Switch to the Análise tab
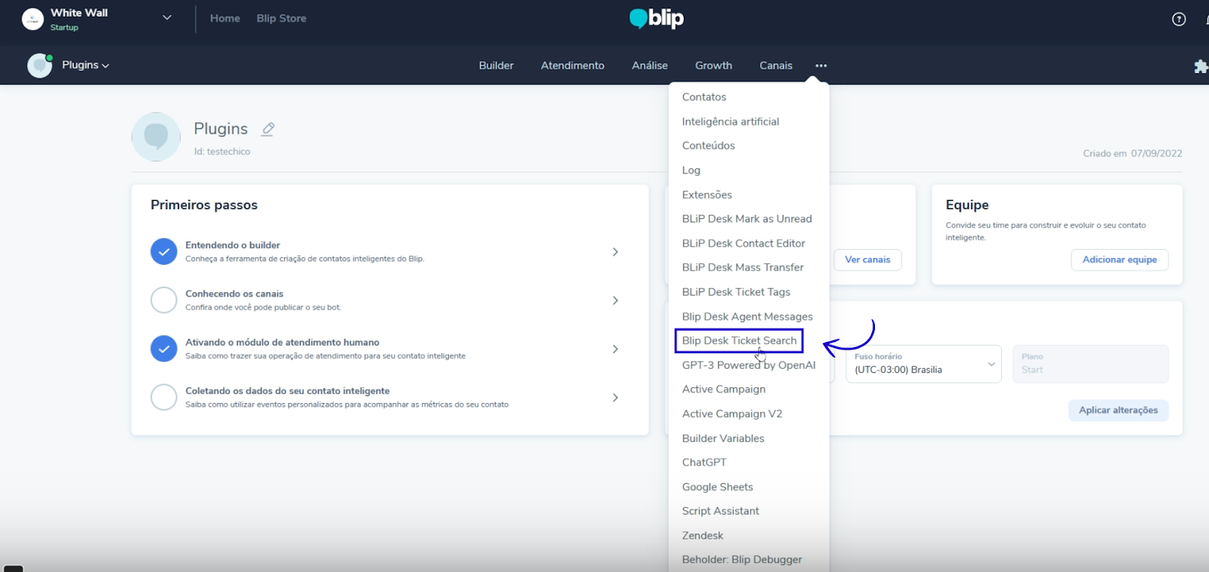Viewport: 1209px width, 572px height. (650, 66)
